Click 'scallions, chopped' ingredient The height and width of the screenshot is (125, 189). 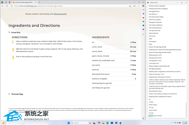100,79
